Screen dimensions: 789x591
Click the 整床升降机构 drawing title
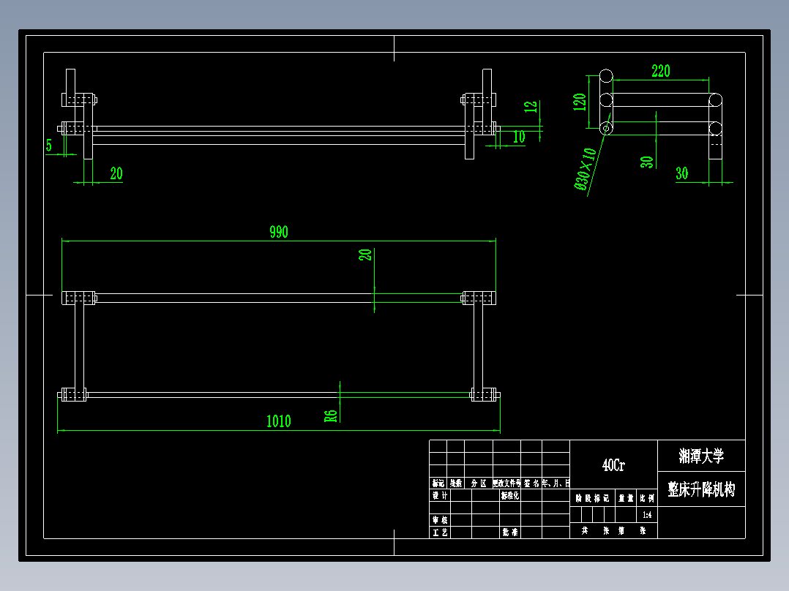703,490
